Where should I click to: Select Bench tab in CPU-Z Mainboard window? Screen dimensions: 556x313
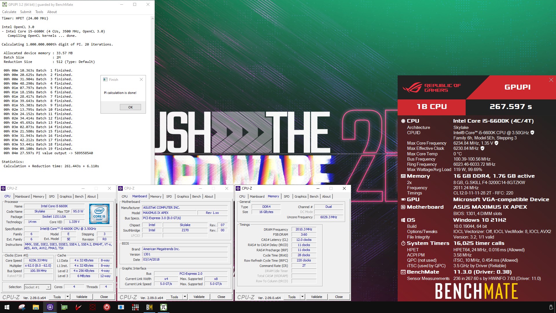pyautogui.click(x=197, y=196)
